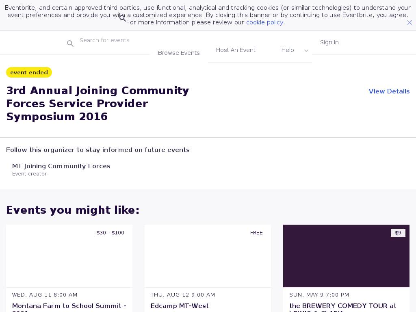
Task: Click the dark magnifier icon below the cookie text
Action: (122, 18)
